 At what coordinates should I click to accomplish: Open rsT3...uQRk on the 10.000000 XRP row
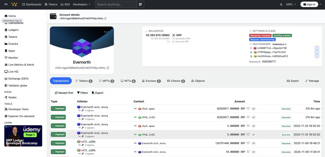[88, 150]
